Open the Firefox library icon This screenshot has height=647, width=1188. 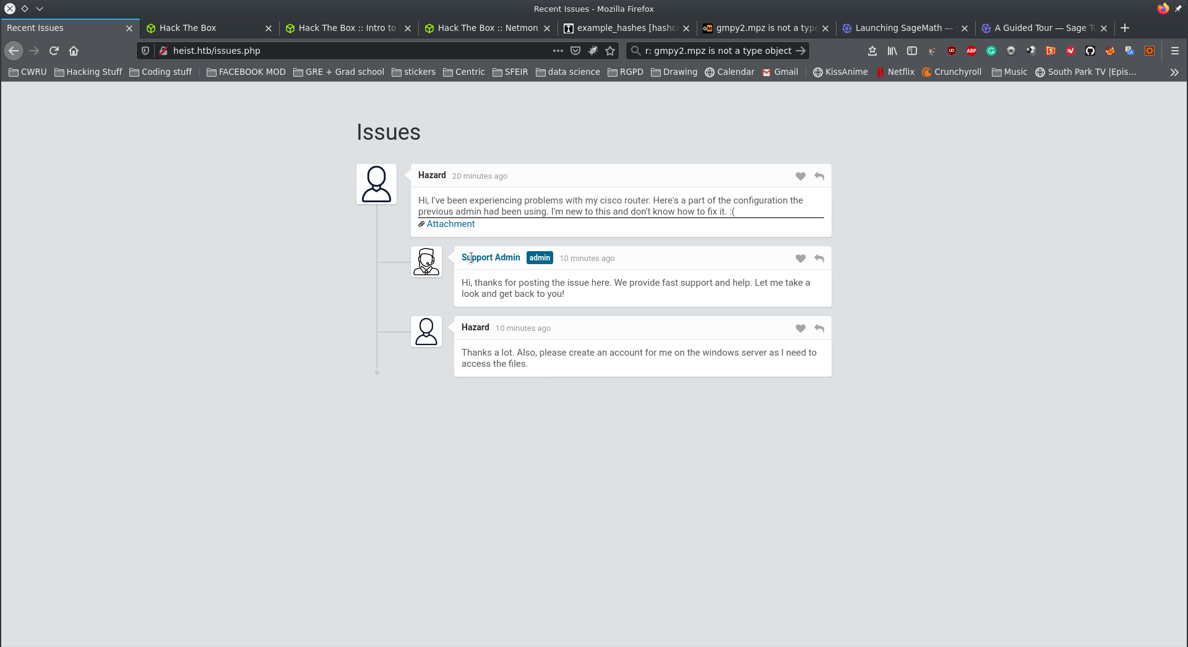pyautogui.click(x=892, y=51)
